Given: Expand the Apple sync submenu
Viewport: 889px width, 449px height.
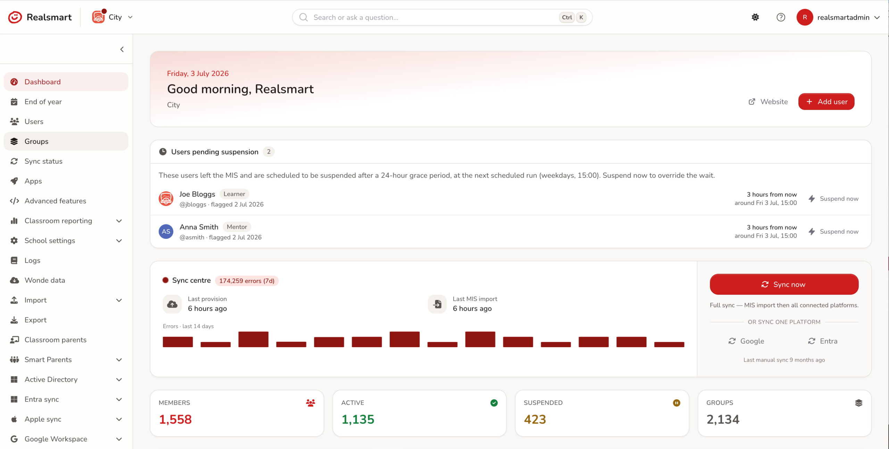Looking at the screenshot, I should pyautogui.click(x=119, y=419).
